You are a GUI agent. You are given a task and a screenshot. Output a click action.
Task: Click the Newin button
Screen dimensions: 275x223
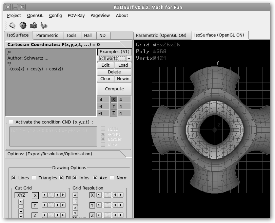tap(123, 79)
